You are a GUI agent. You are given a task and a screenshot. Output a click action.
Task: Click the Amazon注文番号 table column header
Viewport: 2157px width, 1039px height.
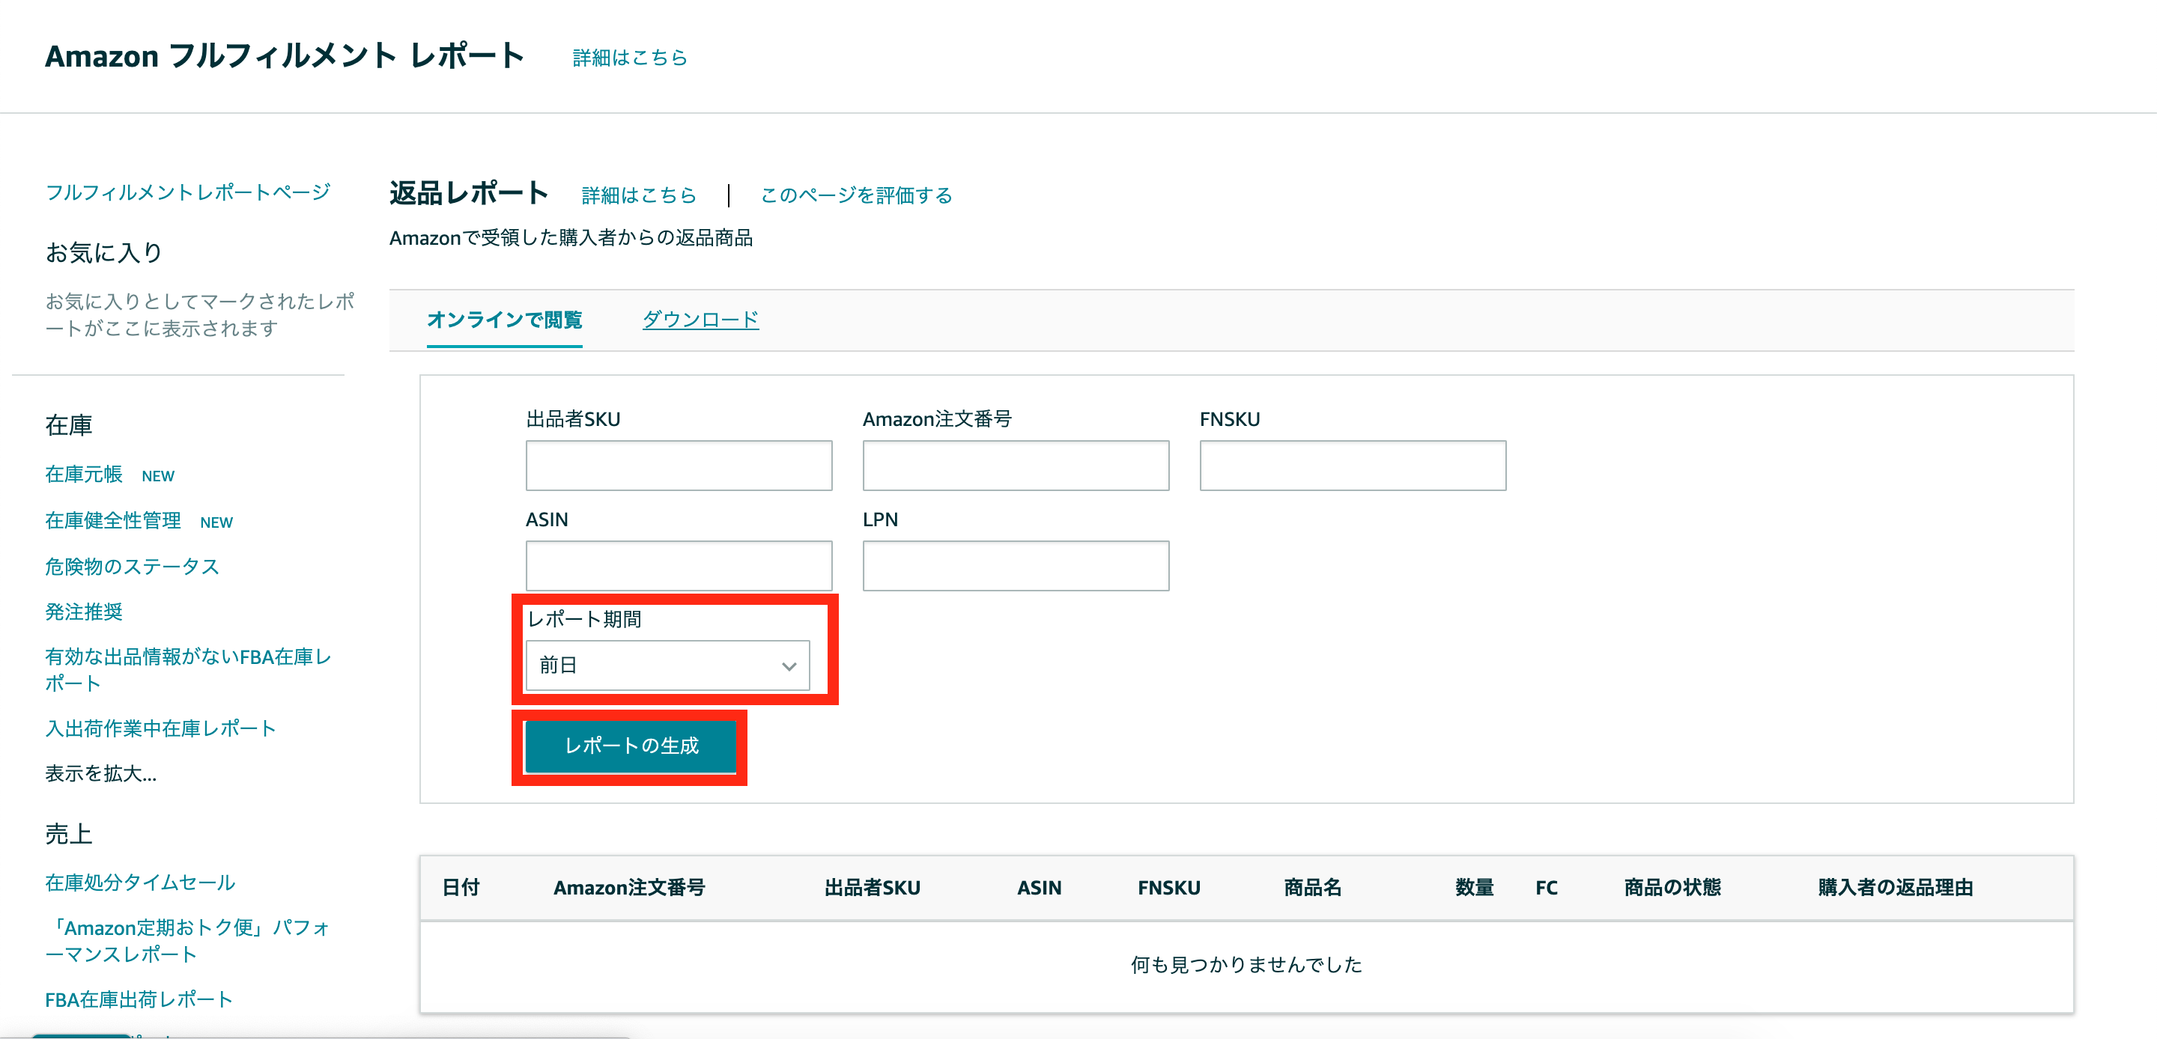click(629, 888)
